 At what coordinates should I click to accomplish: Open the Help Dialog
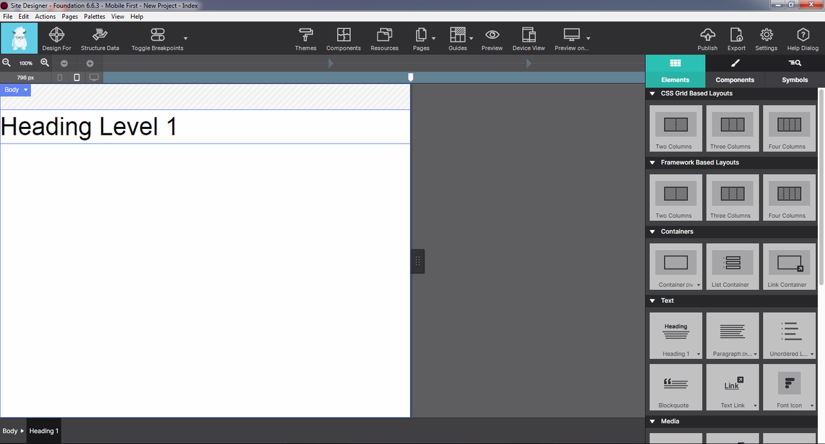(802, 39)
